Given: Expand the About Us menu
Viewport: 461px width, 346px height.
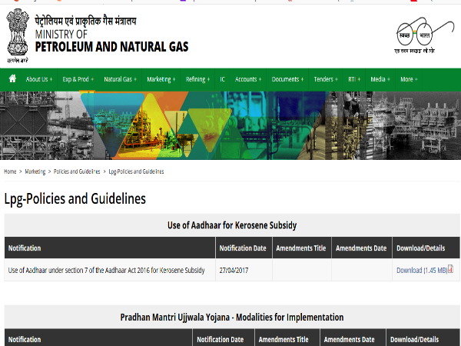Looking at the screenshot, I should (38, 79).
